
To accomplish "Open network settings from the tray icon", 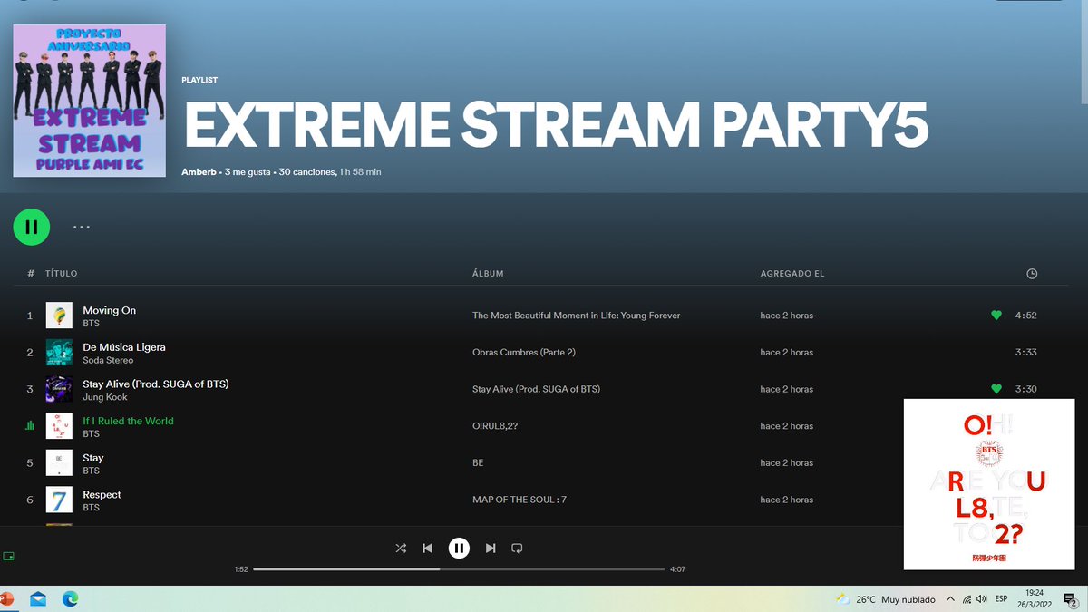I will [x=967, y=599].
